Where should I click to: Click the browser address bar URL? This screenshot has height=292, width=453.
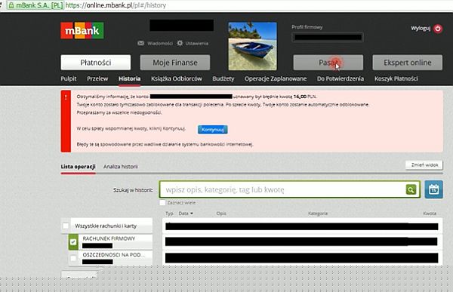[116, 5]
